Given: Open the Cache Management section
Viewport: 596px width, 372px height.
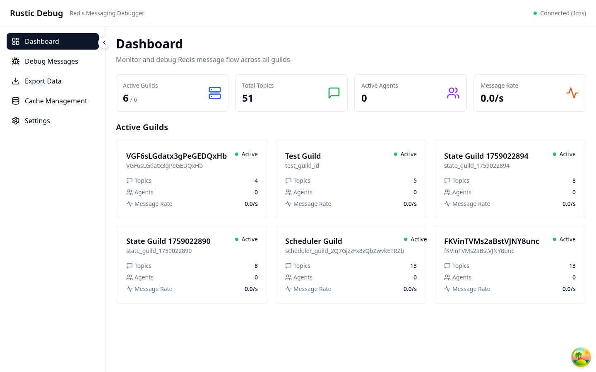Looking at the screenshot, I should [56, 101].
